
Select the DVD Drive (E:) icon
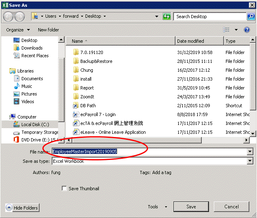16,139
